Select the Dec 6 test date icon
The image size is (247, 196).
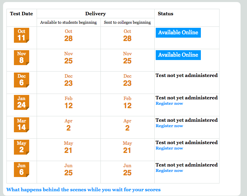click(21, 80)
